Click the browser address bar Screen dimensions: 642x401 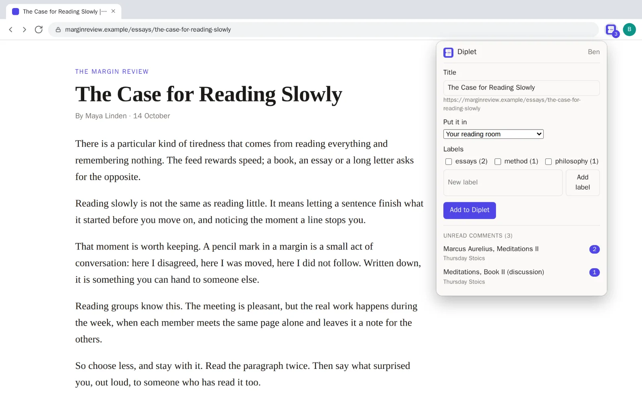323,30
